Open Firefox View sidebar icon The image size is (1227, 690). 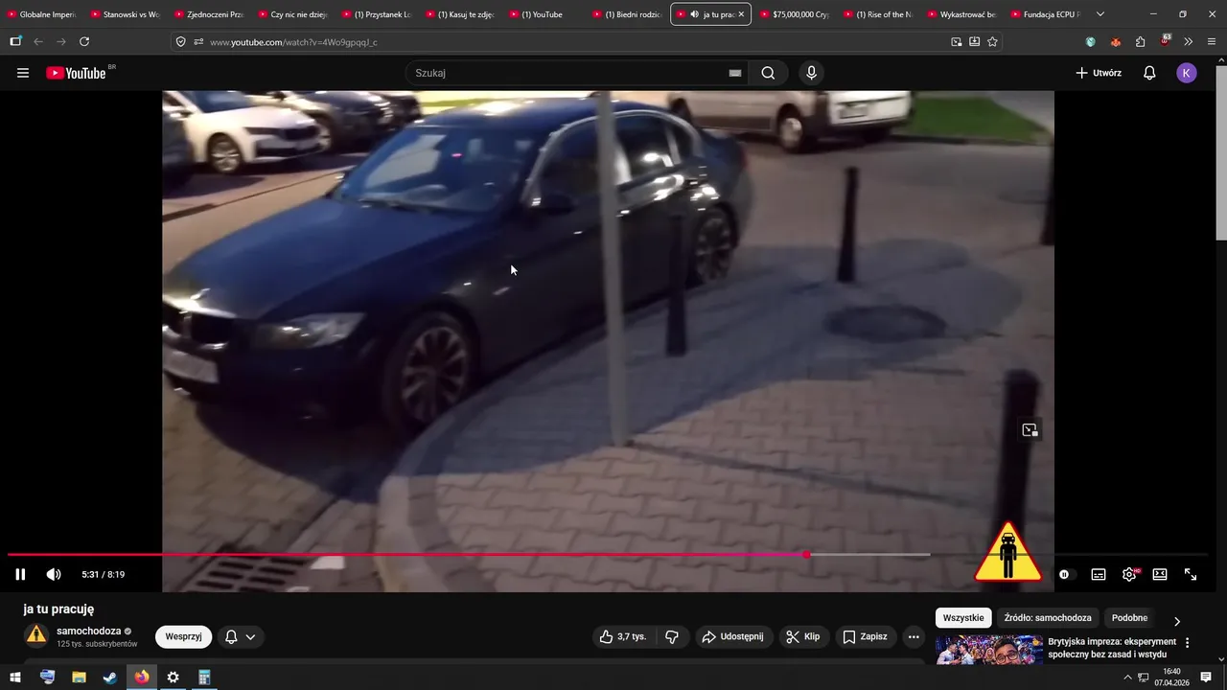15,41
